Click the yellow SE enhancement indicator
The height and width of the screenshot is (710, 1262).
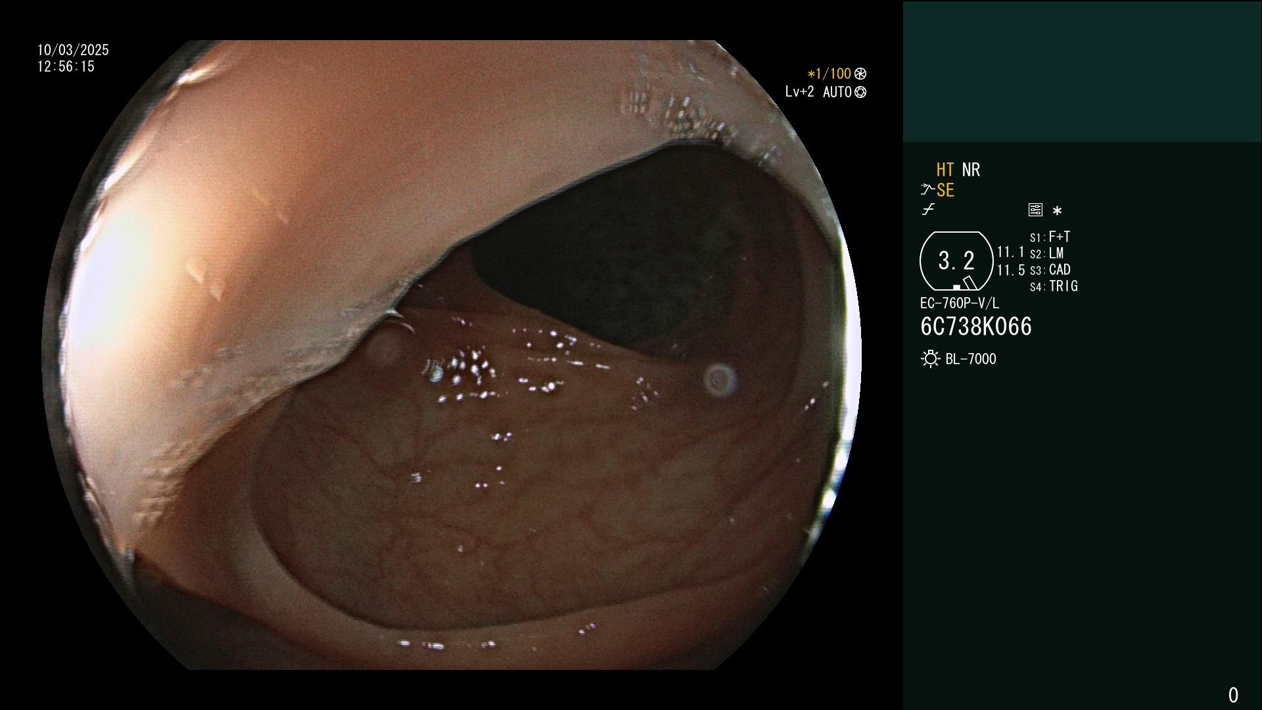(945, 190)
